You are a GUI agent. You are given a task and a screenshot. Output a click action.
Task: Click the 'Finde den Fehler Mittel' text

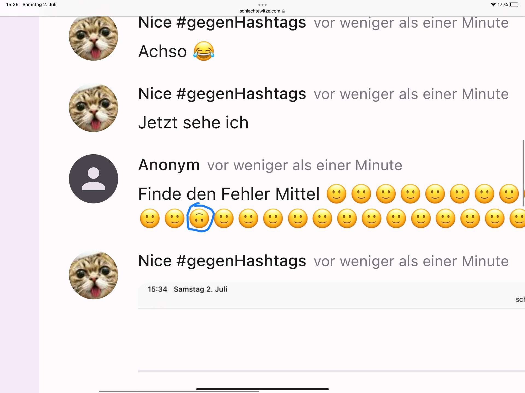tap(229, 194)
